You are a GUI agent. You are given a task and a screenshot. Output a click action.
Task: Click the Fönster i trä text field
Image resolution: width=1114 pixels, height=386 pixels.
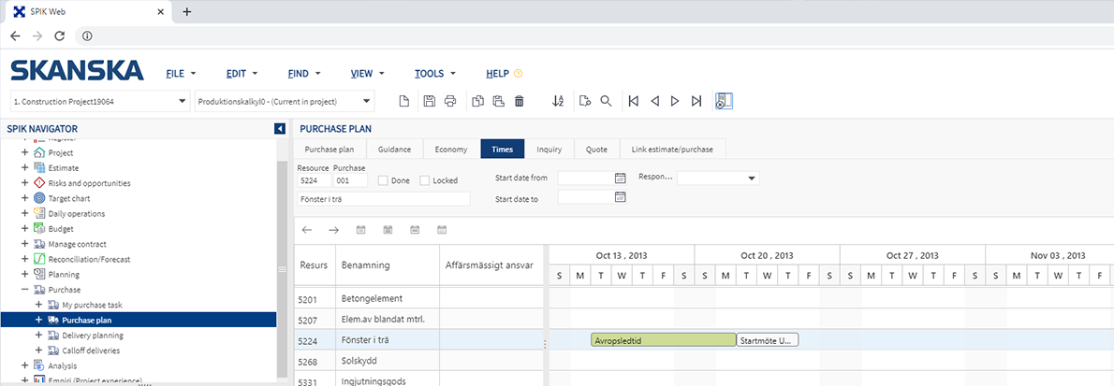click(x=384, y=199)
